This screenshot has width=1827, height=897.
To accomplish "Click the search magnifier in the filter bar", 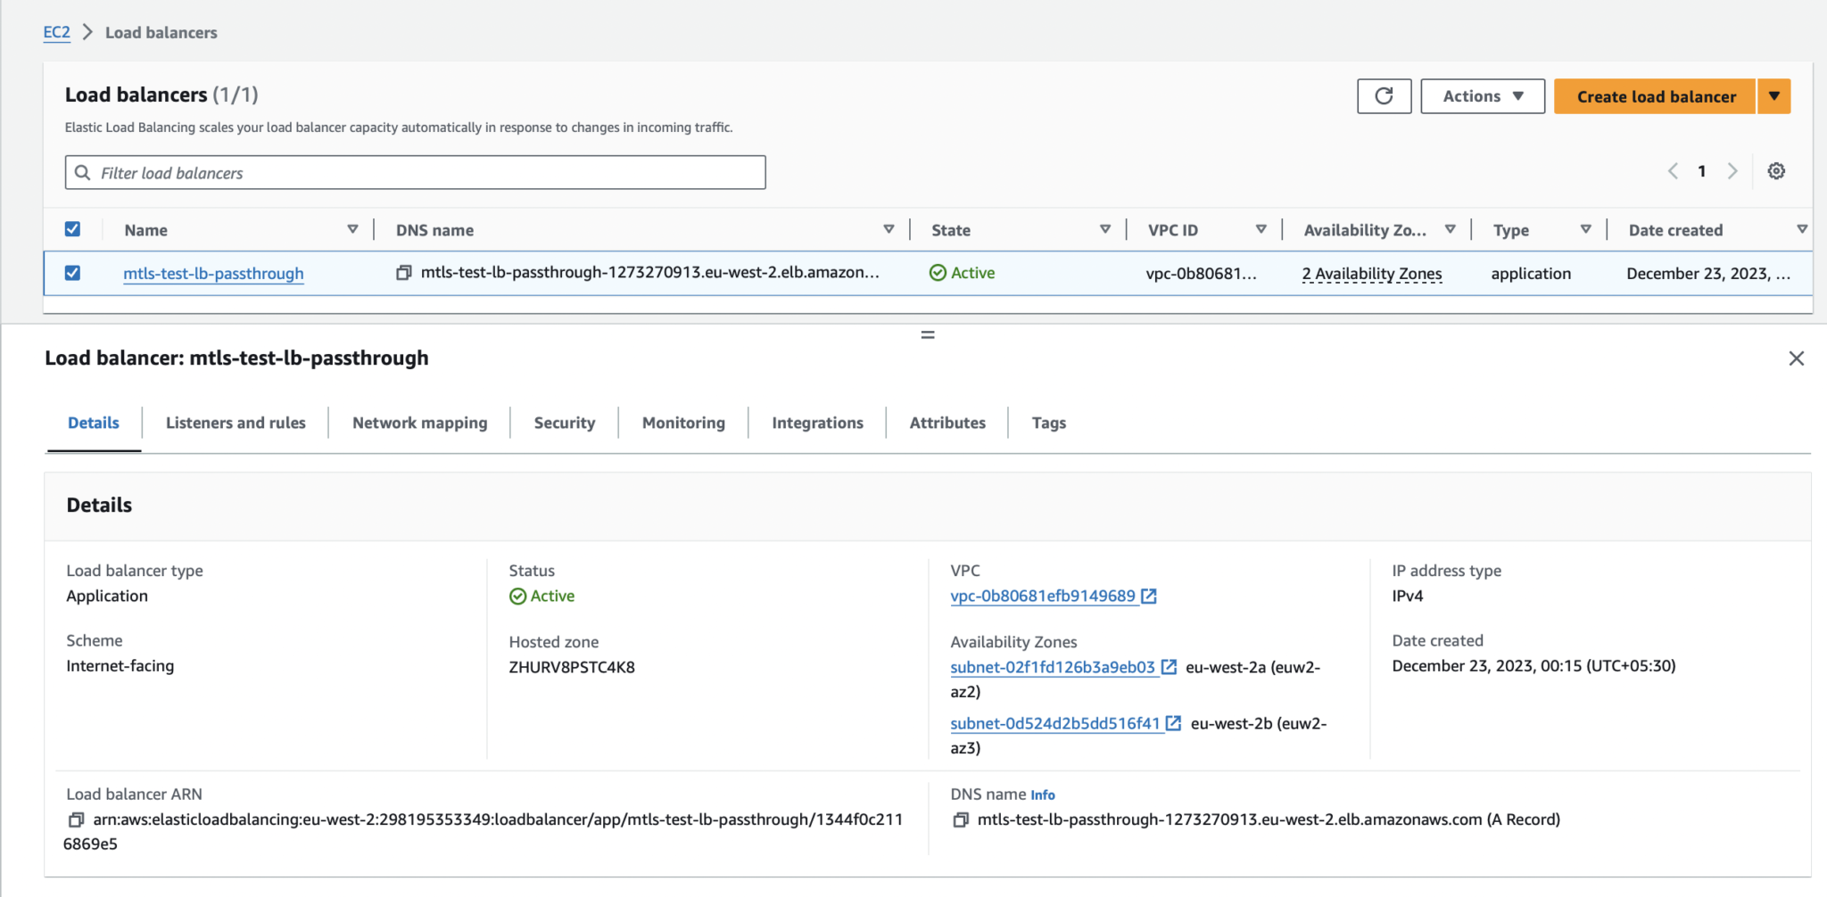I will point(84,171).
